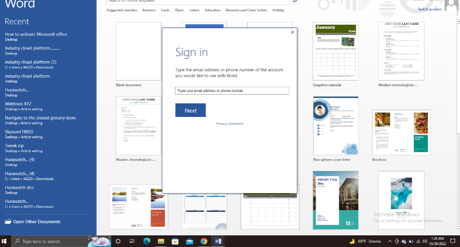Open Snapshot calendar template
The width and height of the screenshot is (460, 247).
pos(335,51)
